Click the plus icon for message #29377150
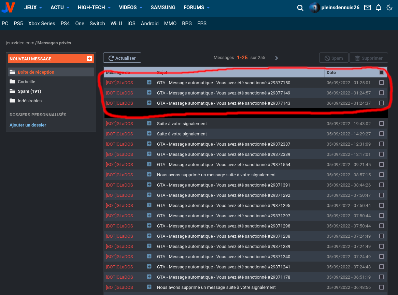 pos(149,83)
